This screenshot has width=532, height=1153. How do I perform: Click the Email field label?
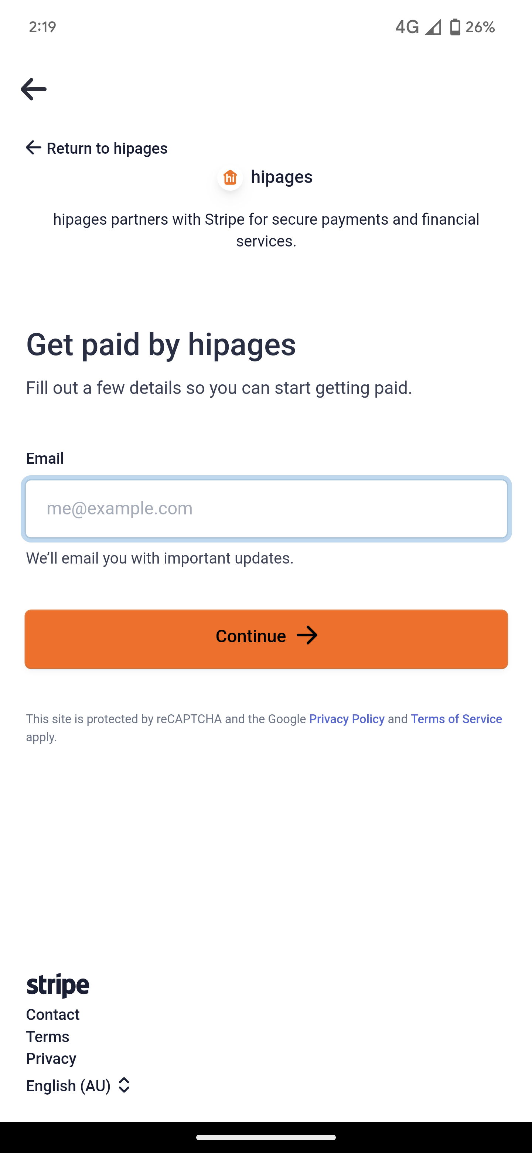pyautogui.click(x=45, y=458)
